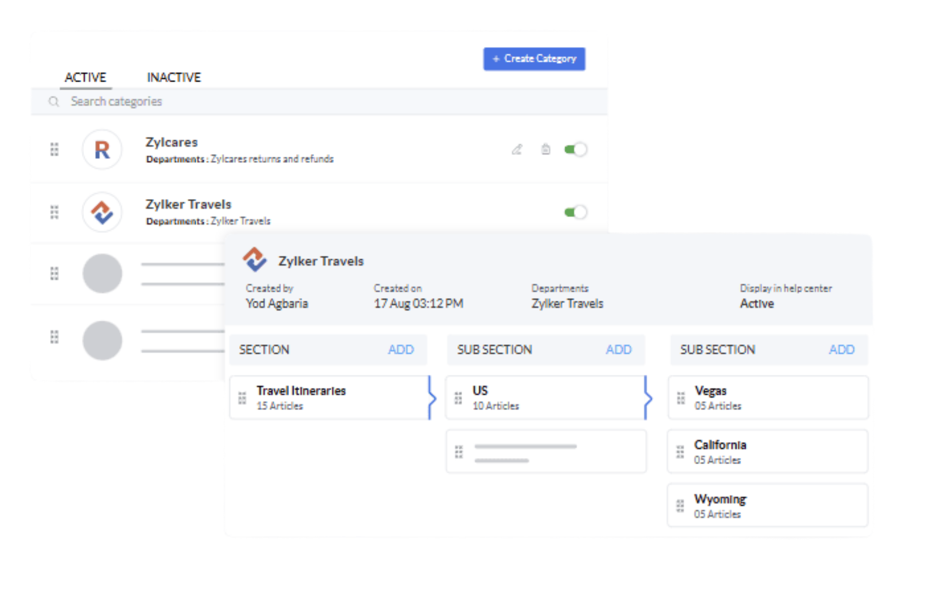
Task: Switch to the INACTIVE tab
Action: tap(174, 77)
